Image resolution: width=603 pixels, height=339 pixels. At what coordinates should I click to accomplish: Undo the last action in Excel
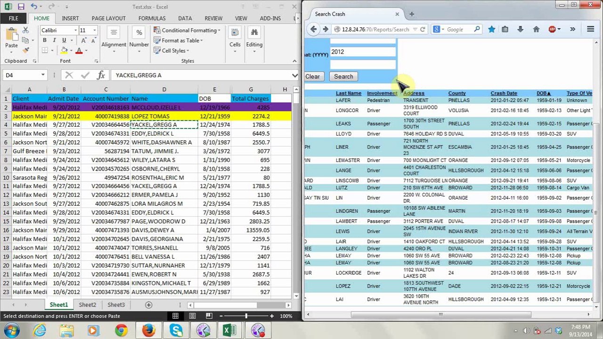[x=34, y=7]
